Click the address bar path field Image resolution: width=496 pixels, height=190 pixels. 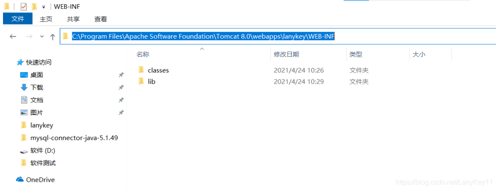(278, 36)
